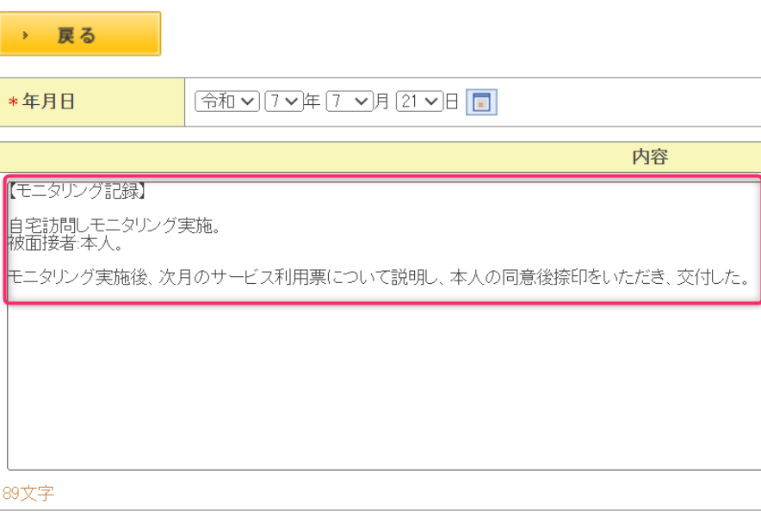The width and height of the screenshot is (761, 517).
Task: Click the 月 label after month dropdown
Action: [382, 102]
